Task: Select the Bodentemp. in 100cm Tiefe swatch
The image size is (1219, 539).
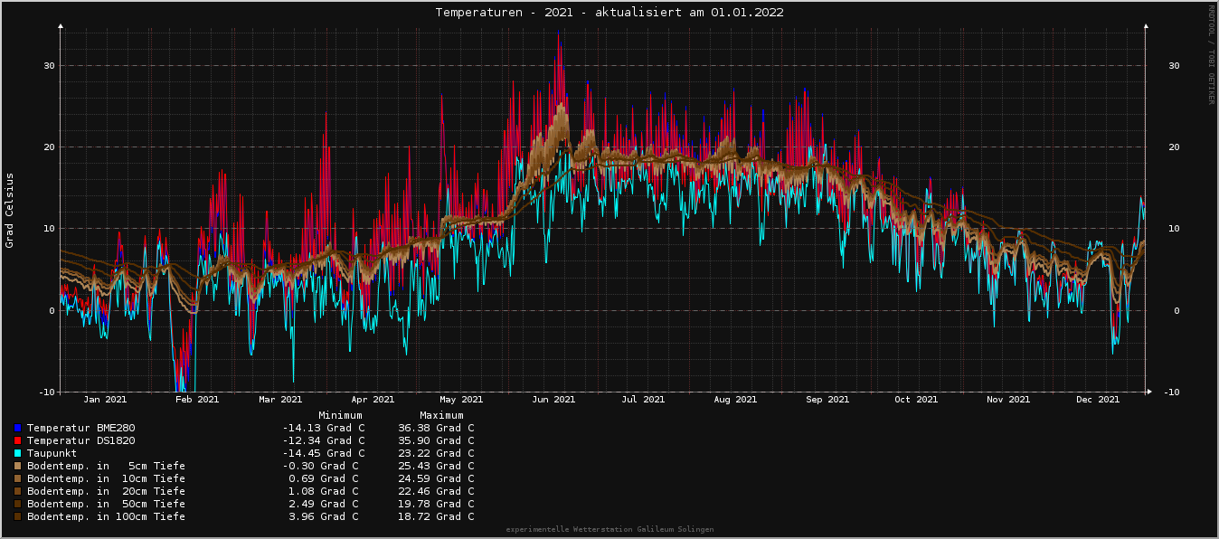Action: tap(18, 516)
